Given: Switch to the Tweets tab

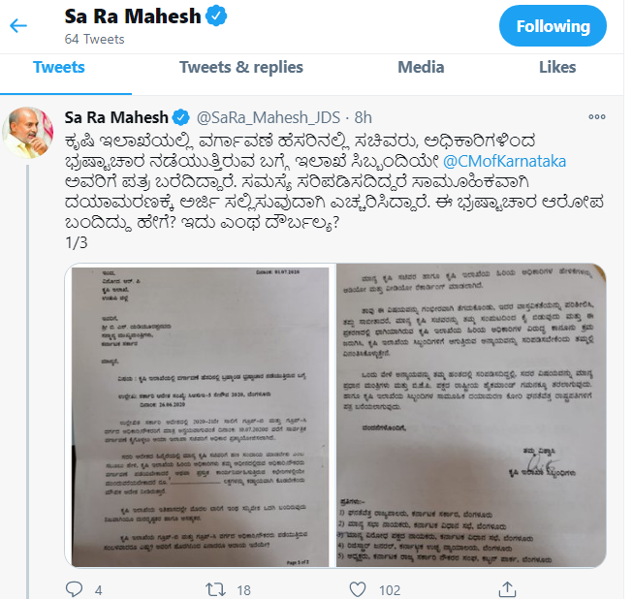Looking at the screenshot, I should coord(59,67).
